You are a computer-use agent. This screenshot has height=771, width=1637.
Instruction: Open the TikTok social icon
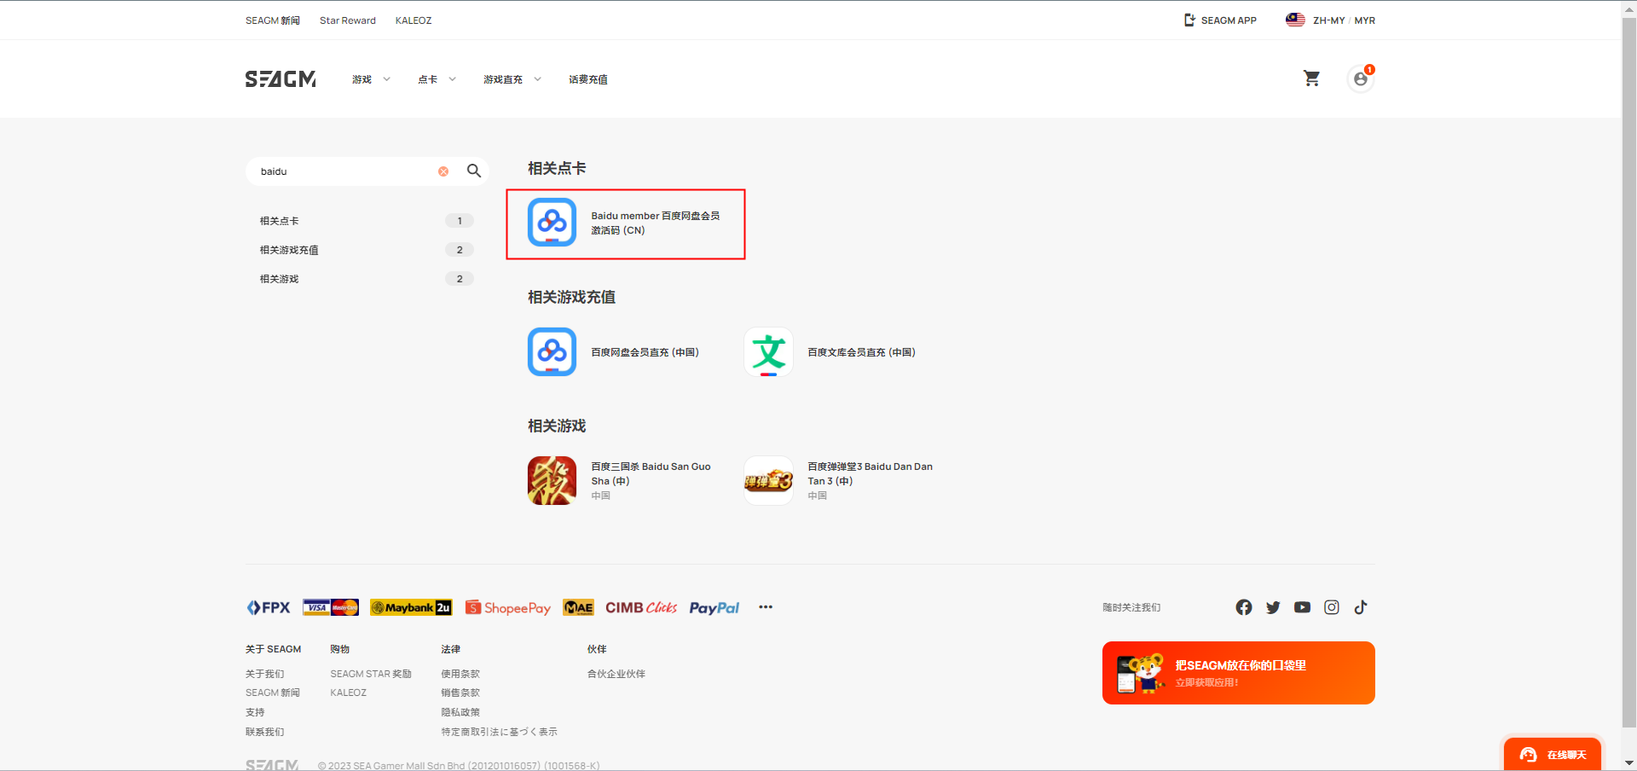click(x=1361, y=607)
